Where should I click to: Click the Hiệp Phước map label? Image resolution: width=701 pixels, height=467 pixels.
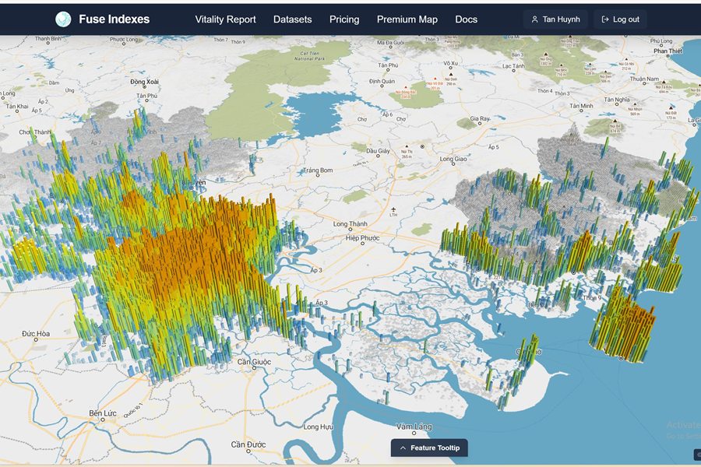[x=362, y=237]
